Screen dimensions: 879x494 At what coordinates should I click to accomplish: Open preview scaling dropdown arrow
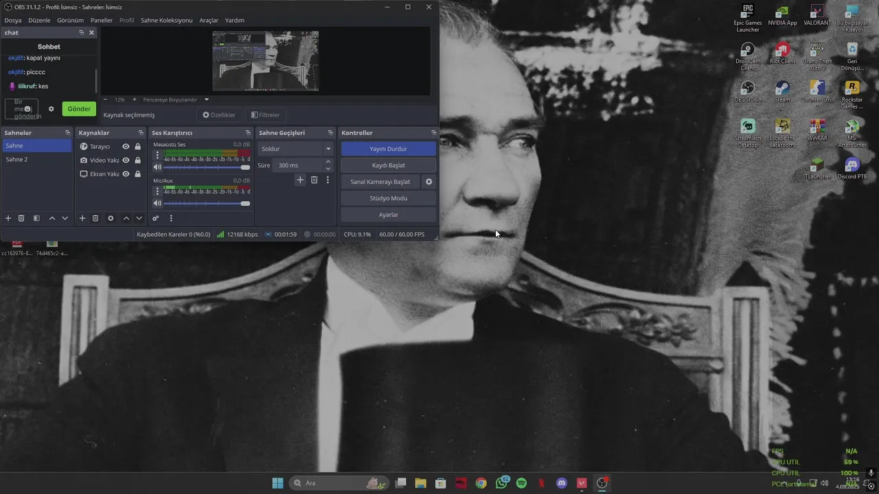207,99
